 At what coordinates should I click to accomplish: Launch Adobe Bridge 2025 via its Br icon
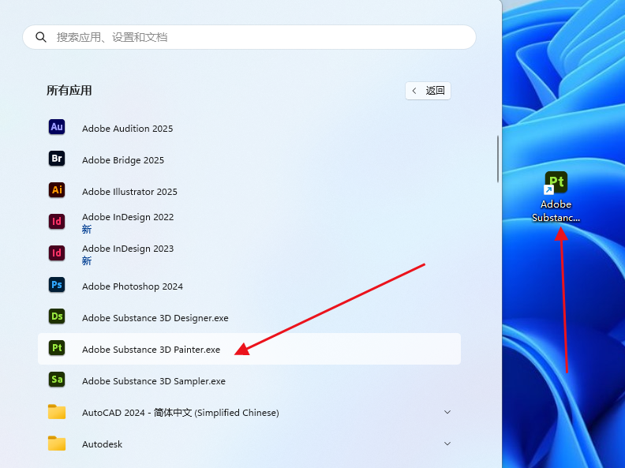[57, 159]
